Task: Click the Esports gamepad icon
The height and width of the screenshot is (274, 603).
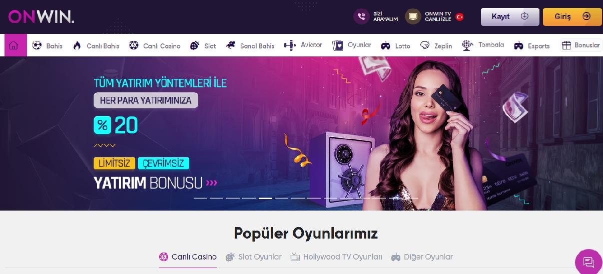Action: [x=518, y=46]
